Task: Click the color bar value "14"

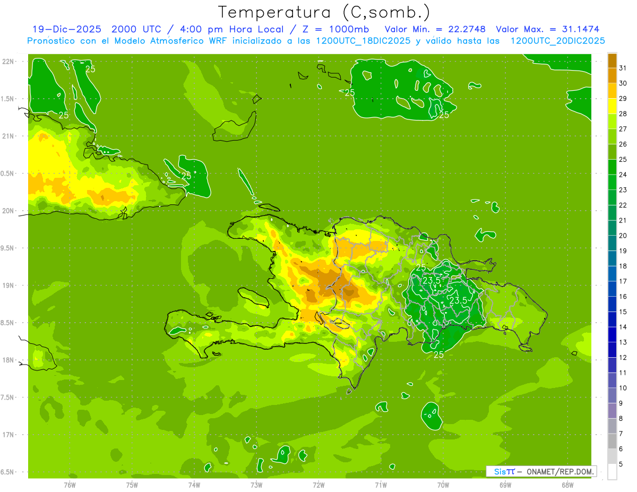Action: tap(623, 327)
